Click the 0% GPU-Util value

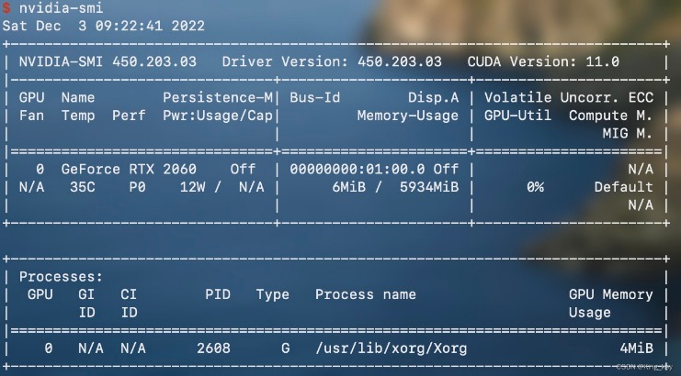535,187
